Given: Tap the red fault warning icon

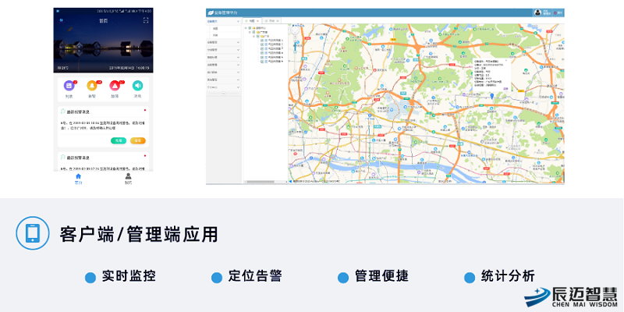Looking at the screenshot, I should 115,86.
